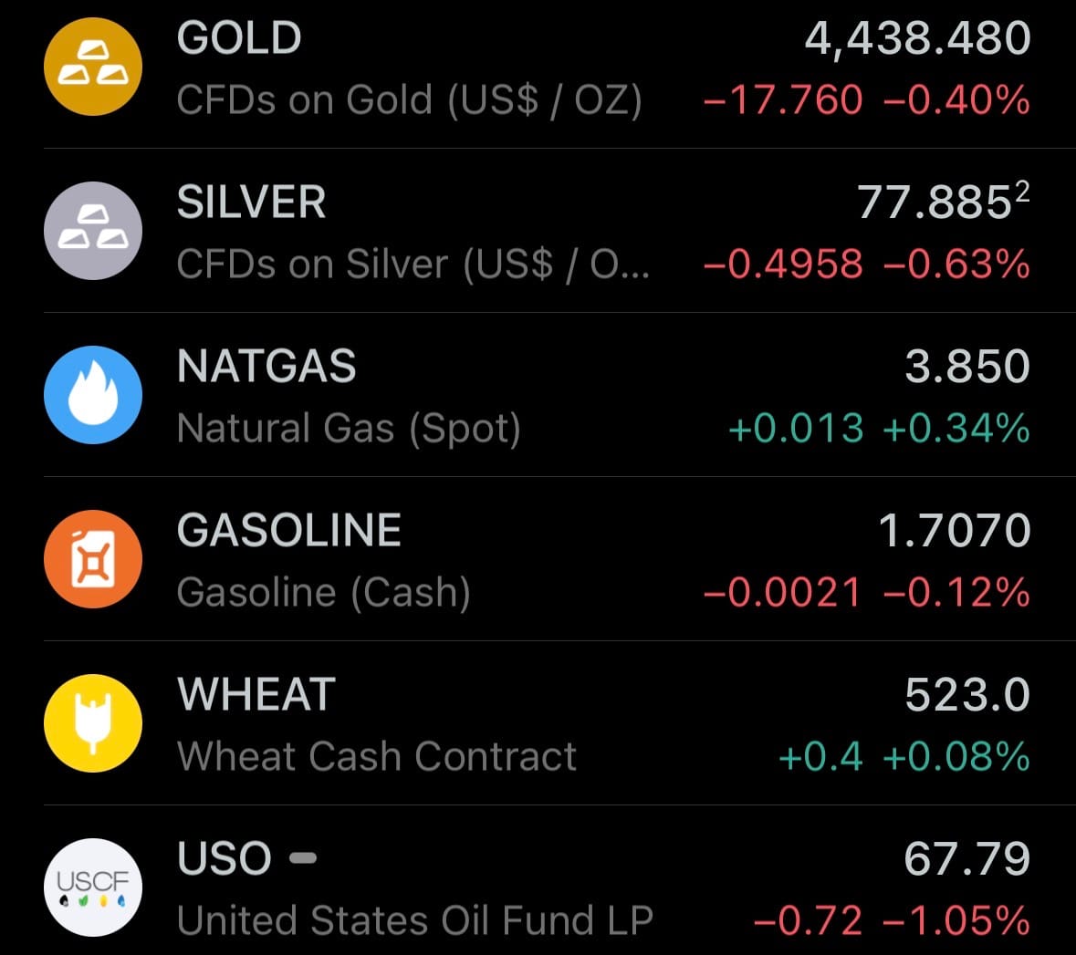The image size is (1076, 955).
Task: Tap the GOLD gold-bars icon
Action: pos(93,67)
